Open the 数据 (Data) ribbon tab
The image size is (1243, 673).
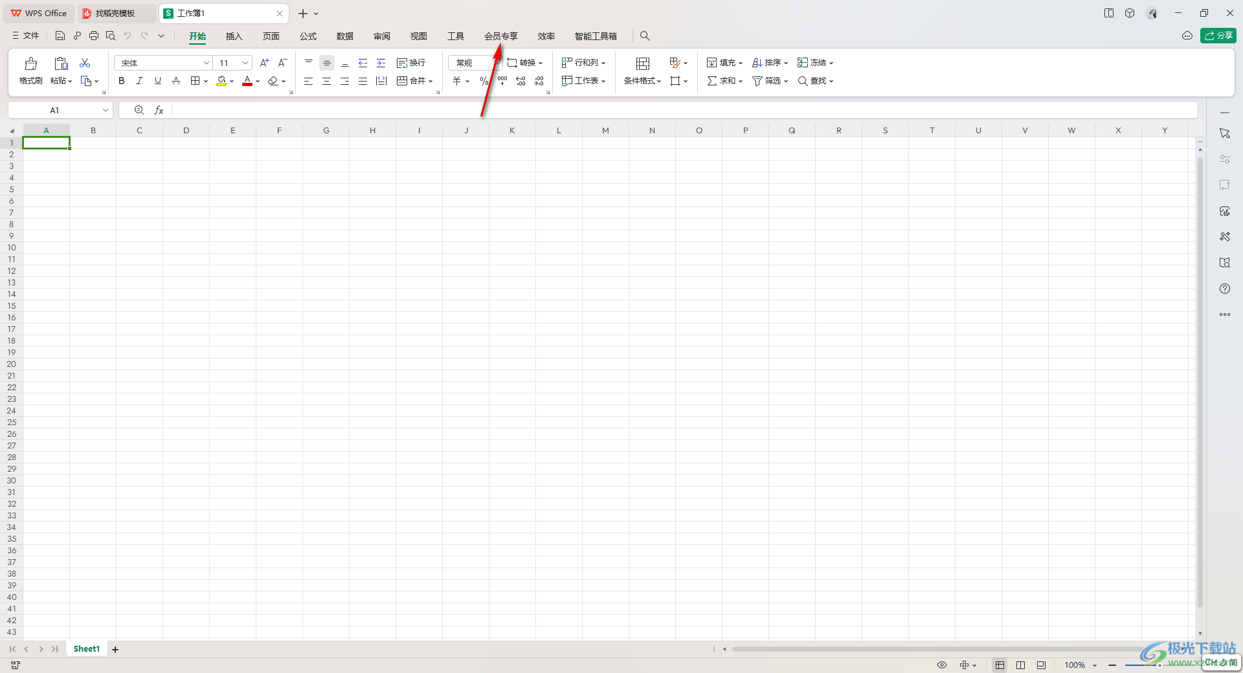345,36
